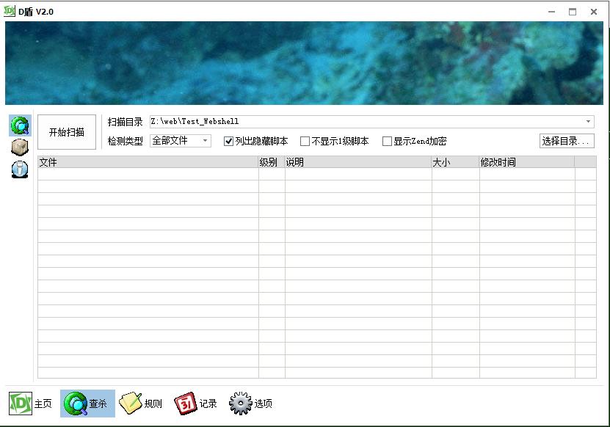Minimize the D盾 window
The image size is (610, 427).
(x=552, y=12)
